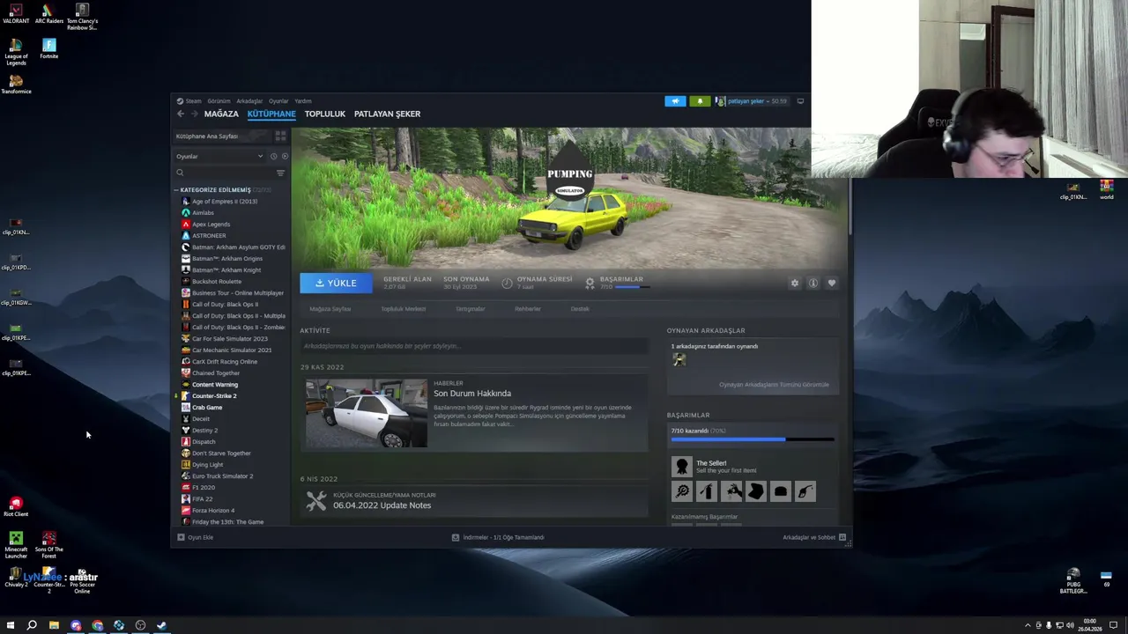Go back with the left arrow
Screen dimensions: 1128x634
coord(181,114)
